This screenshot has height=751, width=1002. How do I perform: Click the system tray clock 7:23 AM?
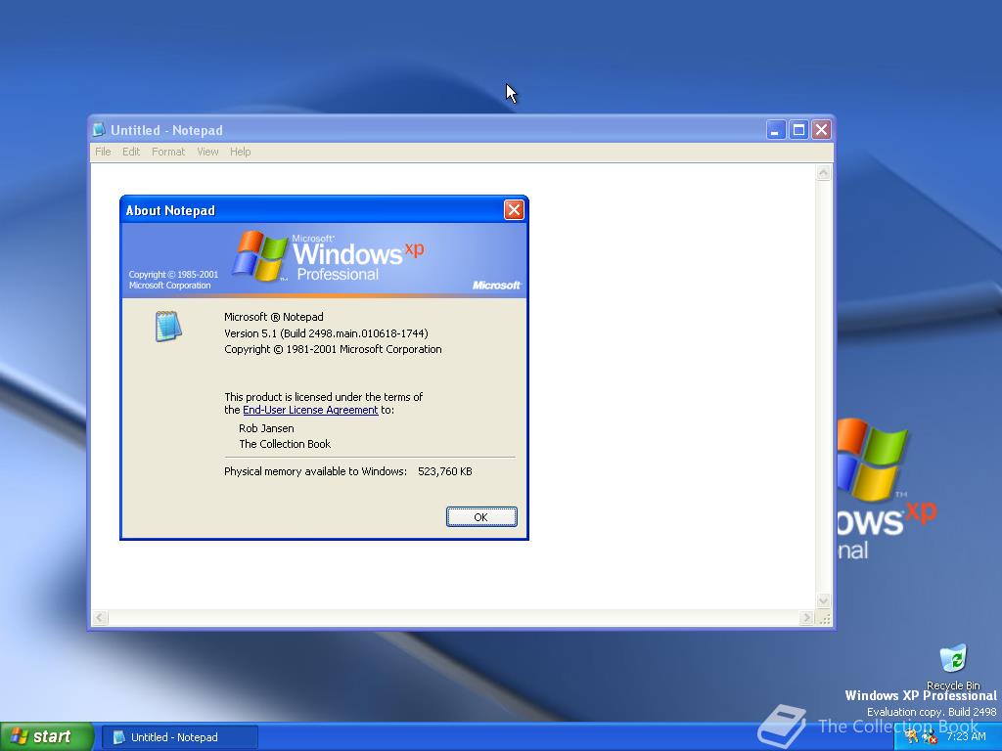pyautogui.click(x=966, y=736)
